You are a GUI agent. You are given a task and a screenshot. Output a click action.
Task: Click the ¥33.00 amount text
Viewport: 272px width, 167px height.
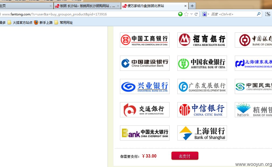pos(149,156)
